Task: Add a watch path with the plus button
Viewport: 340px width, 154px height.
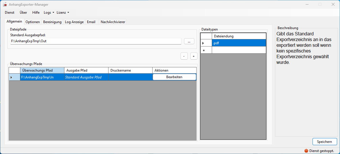Action: click(x=194, y=56)
